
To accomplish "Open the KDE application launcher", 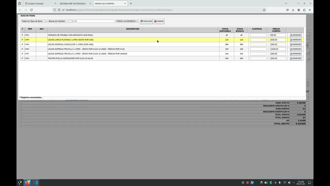I will pyautogui.click(x=20, y=183).
